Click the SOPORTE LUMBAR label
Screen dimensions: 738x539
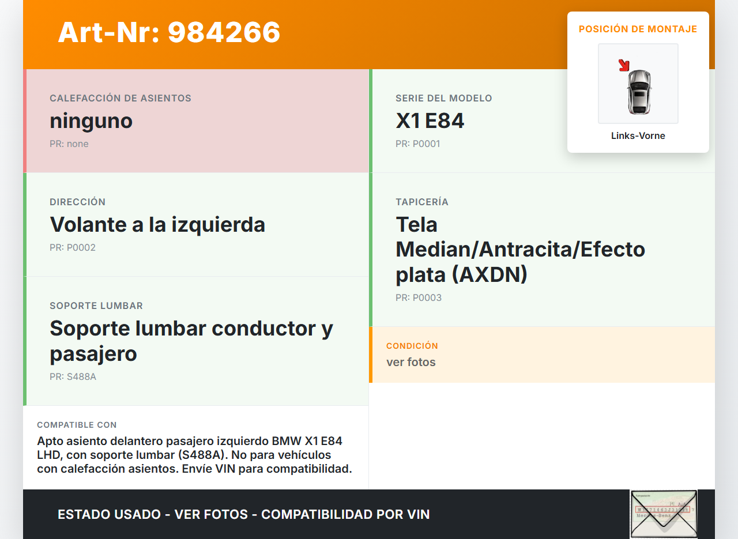click(x=96, y=306)
